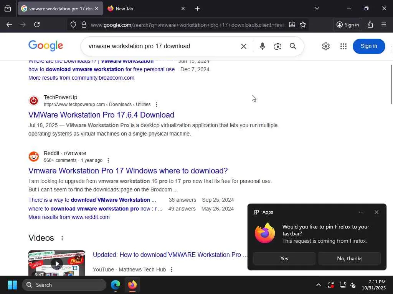This screenshot has height=294, width=393.
Task: Open the Google apps grid
Action: [343, 46]
